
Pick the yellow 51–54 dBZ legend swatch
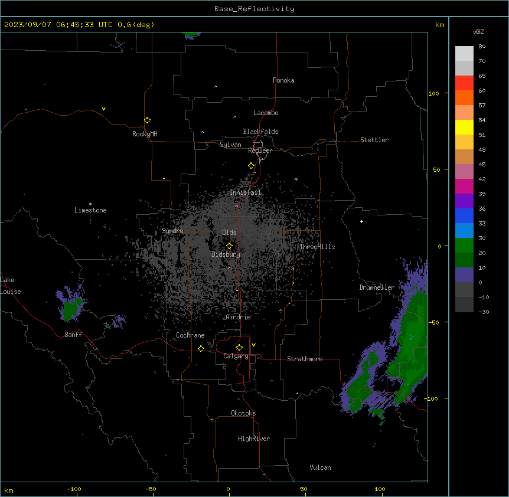[464, 127]
